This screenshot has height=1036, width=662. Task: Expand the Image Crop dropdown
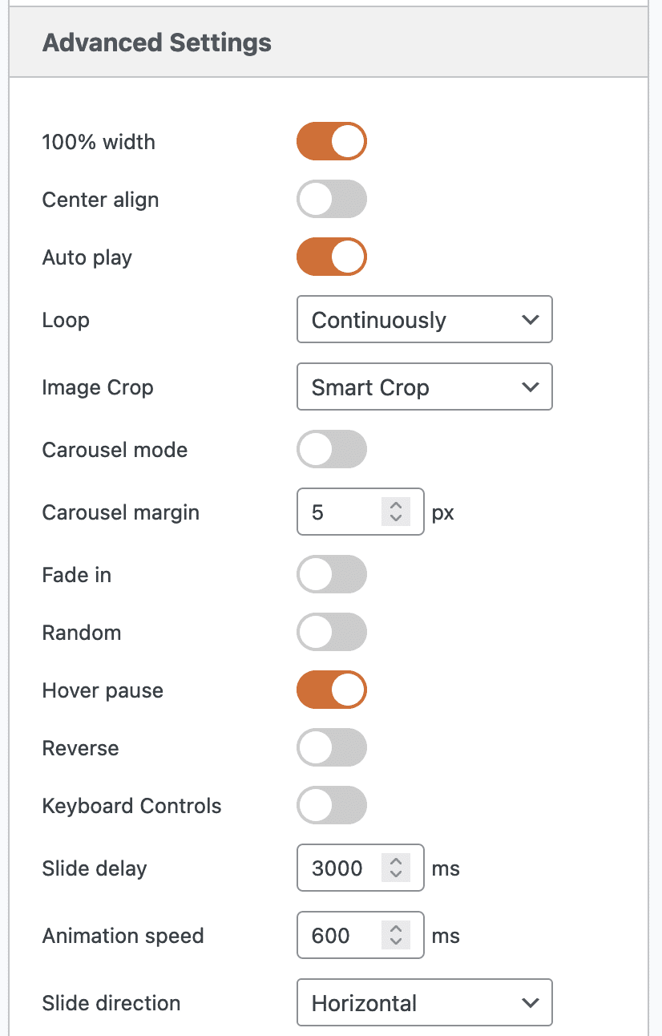pyautogui.click(x=424, y=387)
